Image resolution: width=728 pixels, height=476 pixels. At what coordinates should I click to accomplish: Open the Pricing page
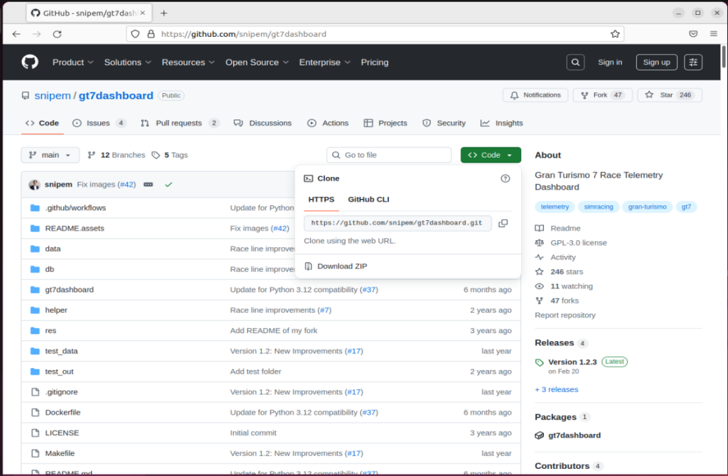[x=375, y=63]
